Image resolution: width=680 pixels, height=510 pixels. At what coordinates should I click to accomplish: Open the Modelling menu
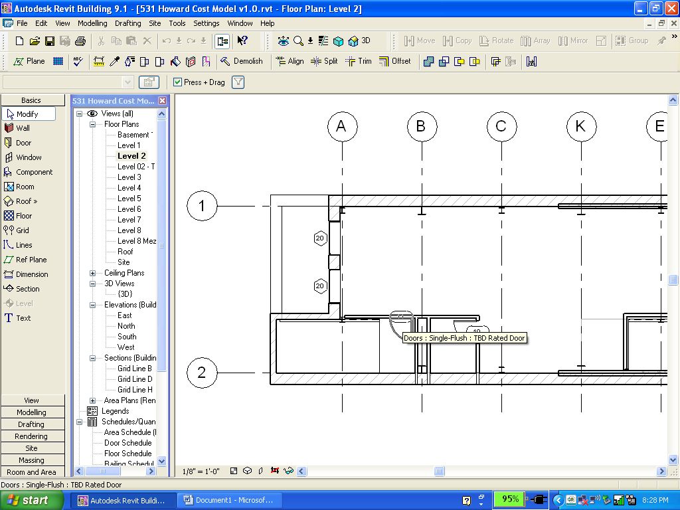pos(92,23)
